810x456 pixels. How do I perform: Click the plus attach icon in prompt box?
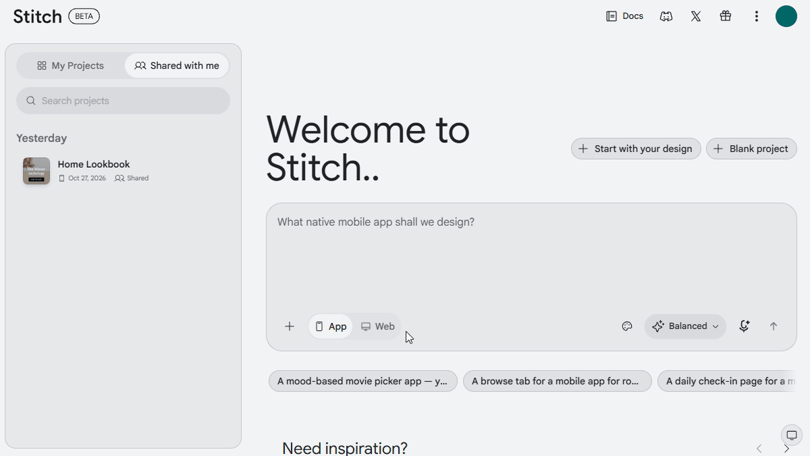[290, 326]
